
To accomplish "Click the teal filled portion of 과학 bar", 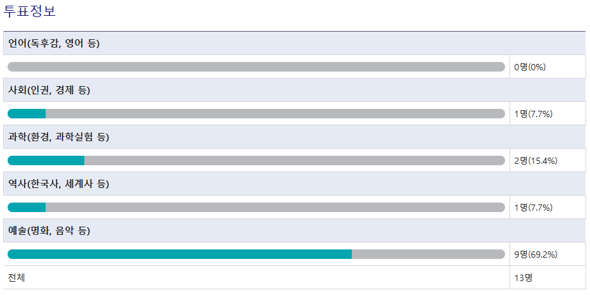I will (x=46, y=160).
